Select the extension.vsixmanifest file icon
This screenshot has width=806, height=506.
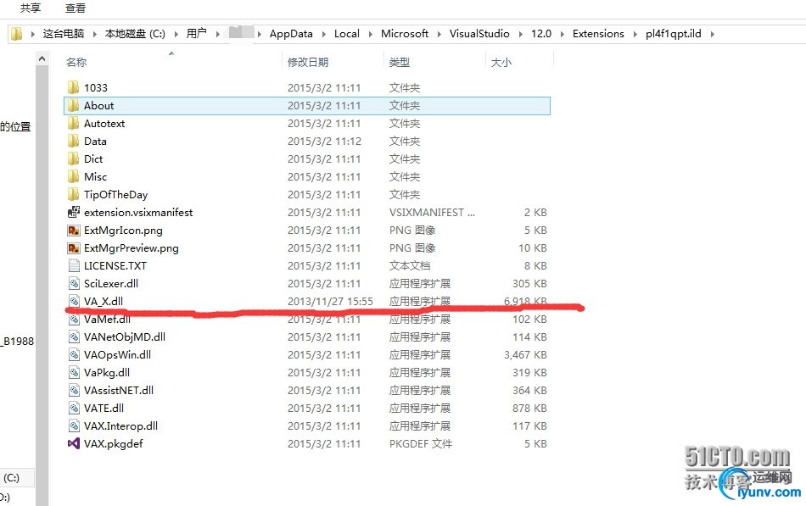click(x=74, y=212)
